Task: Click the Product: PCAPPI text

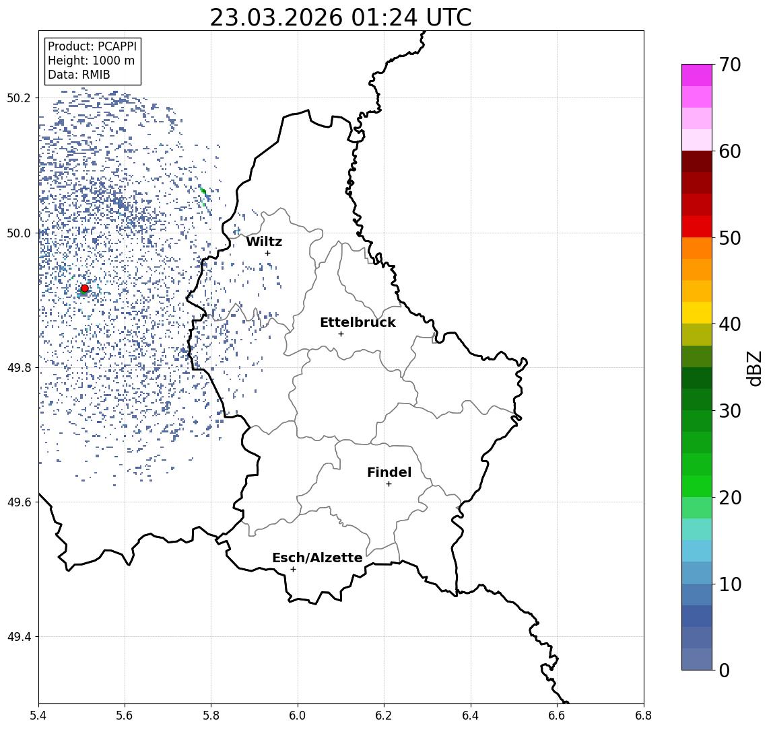Action: tap(92, 46)
